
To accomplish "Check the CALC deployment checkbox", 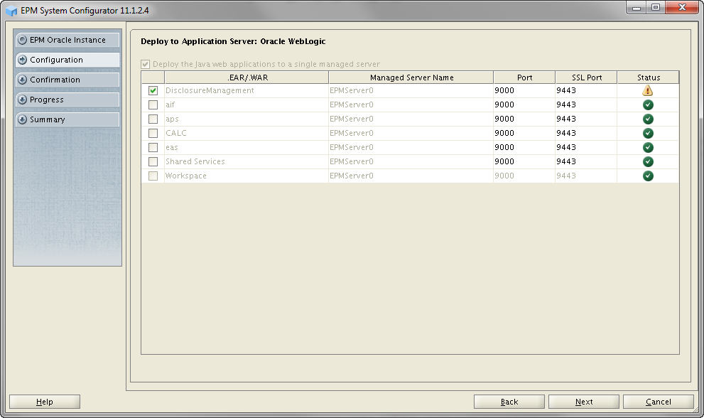I will (153, 133).
